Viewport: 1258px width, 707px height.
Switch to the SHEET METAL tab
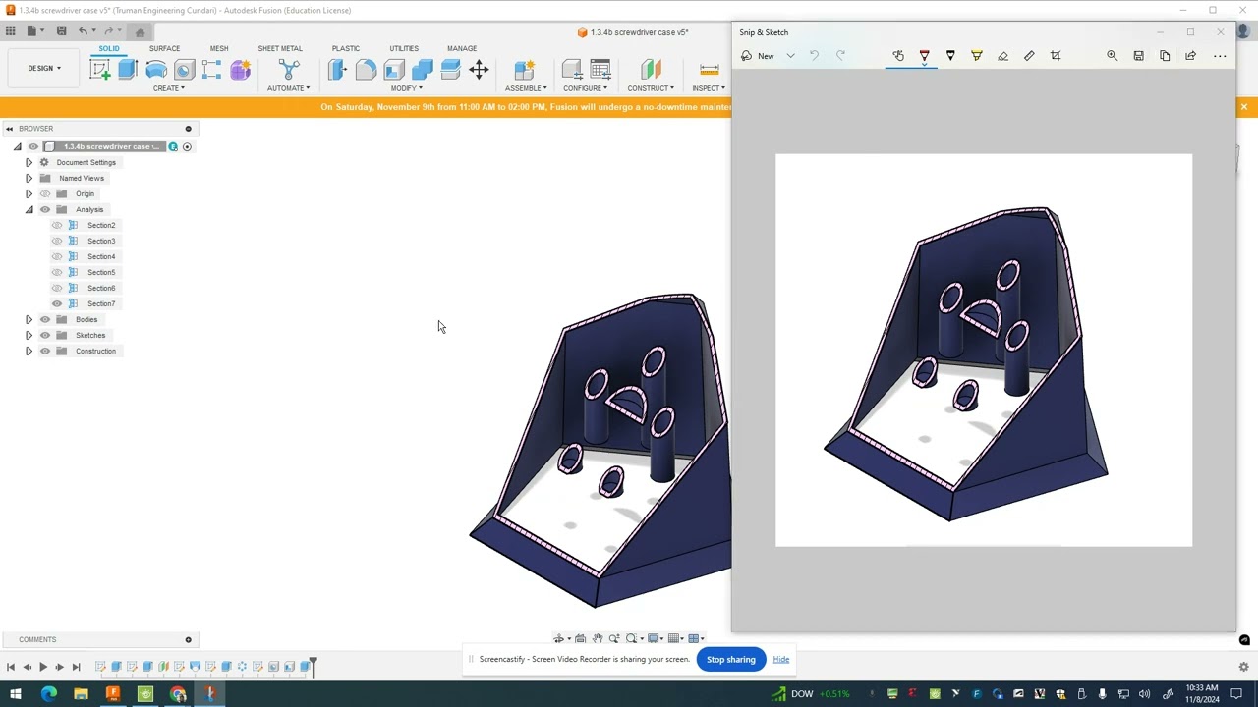pyautogui.click(x=280, y=48)
